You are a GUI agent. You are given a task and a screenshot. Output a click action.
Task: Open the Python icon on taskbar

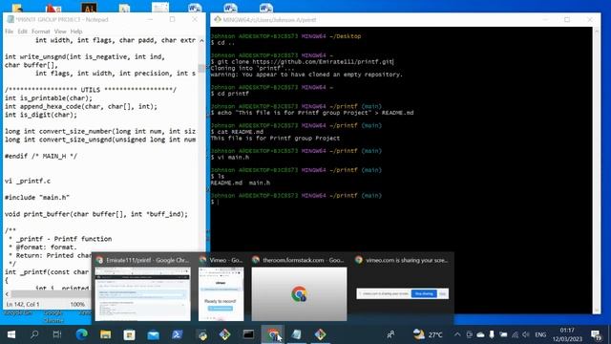coord(201,334)
